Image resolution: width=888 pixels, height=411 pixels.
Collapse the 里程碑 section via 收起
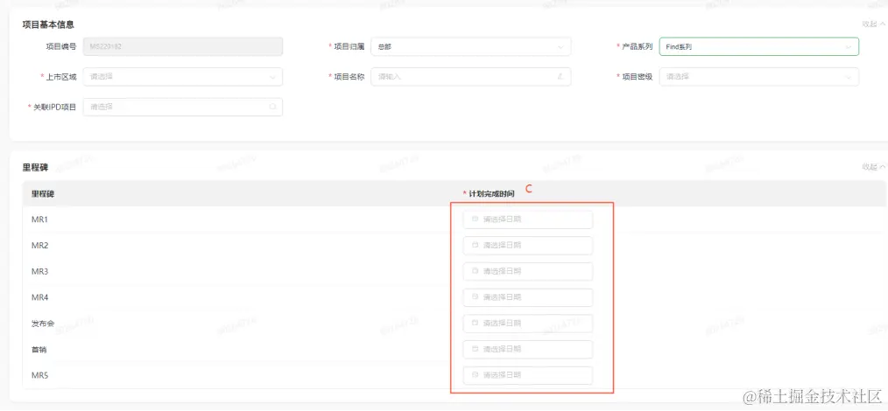873,167
